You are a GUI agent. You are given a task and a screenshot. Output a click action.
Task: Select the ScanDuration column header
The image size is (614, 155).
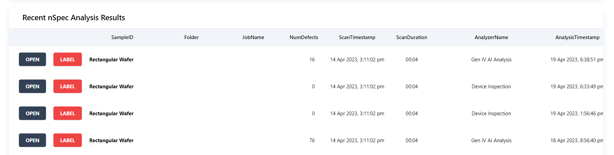(x=411, y=37)
